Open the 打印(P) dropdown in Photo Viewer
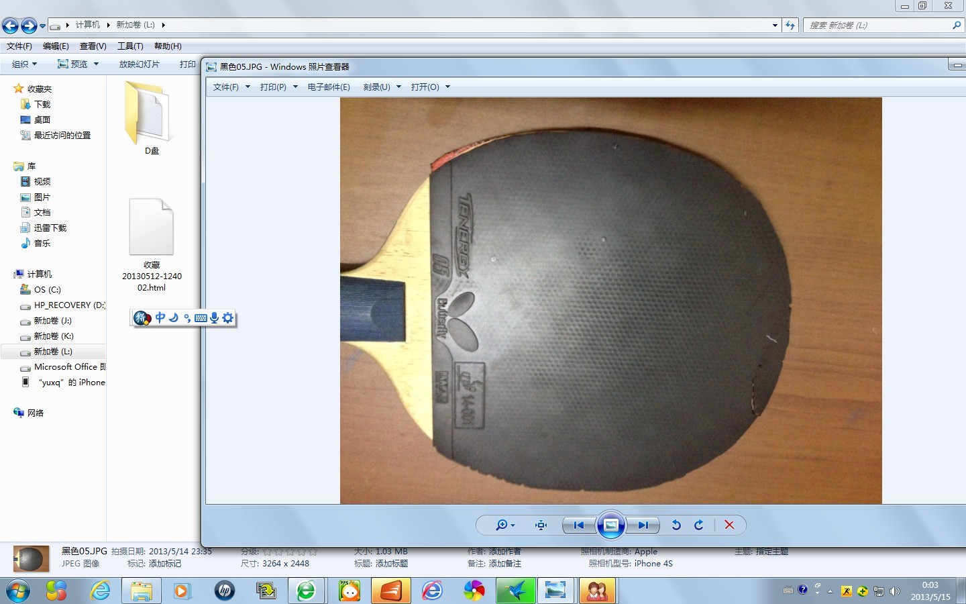Screen dimensions: 966x604 click(278, 87)
